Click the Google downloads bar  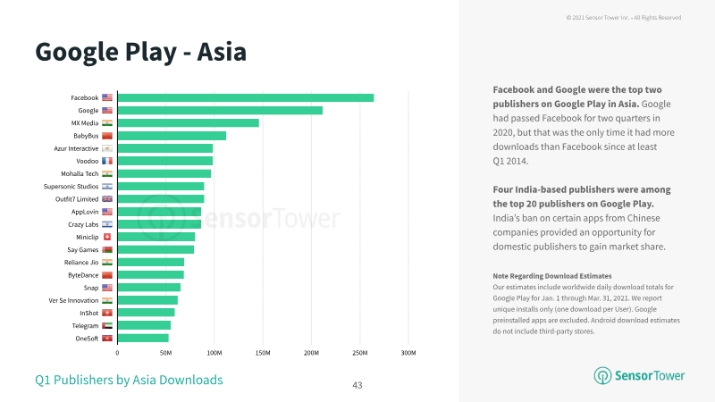tap(220, 110)
